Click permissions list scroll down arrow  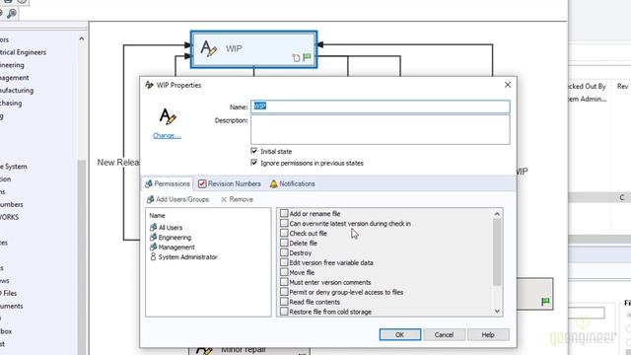(x=497, y=312)
